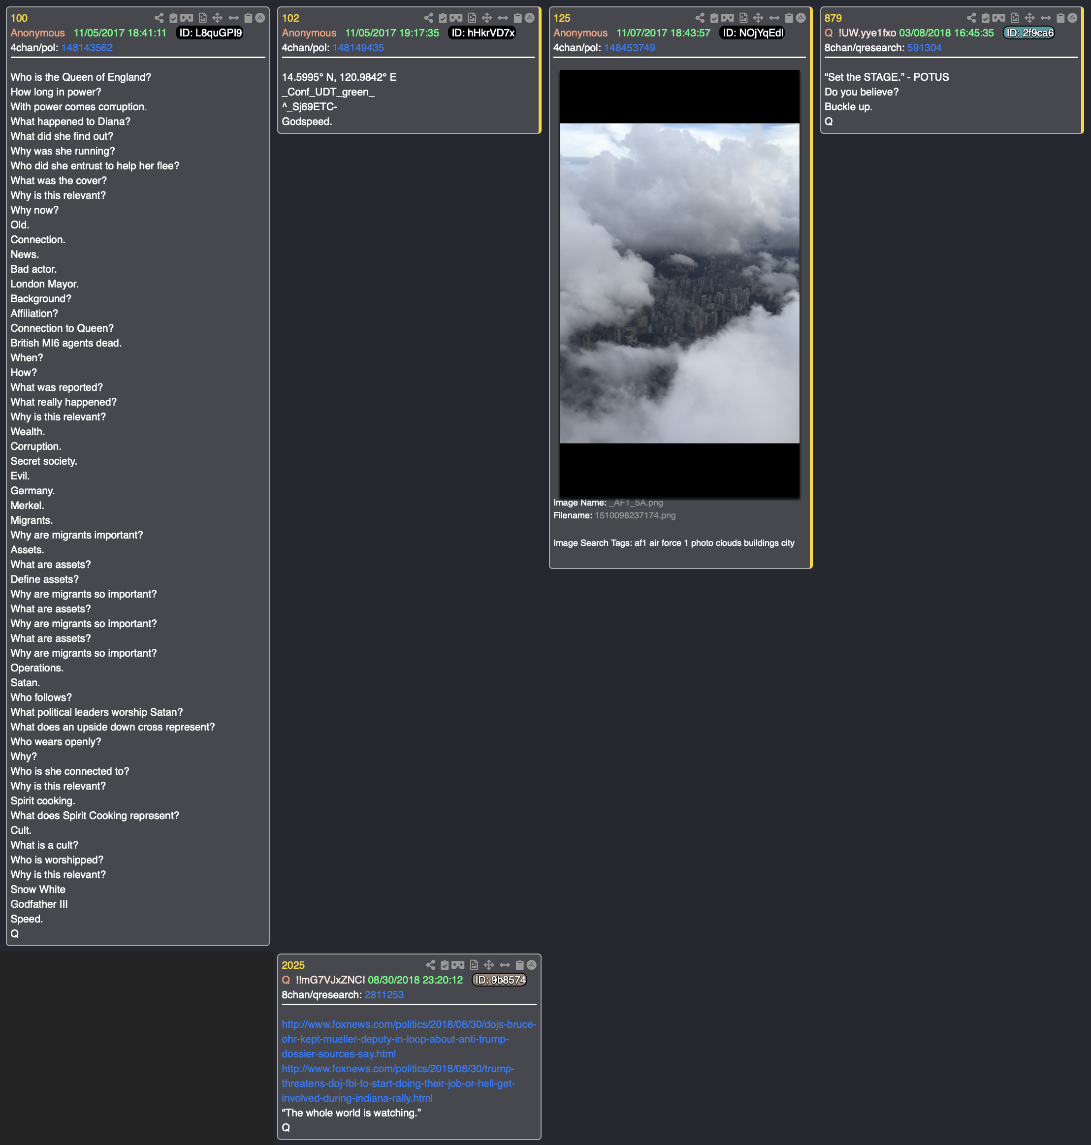Click the four-way move icon on post 879
The height and width of the screenshot is (1145, 1091).
click(x=1030, y=18)
